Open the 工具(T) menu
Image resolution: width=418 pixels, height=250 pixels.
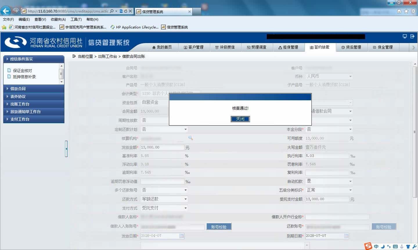[76, 19]
